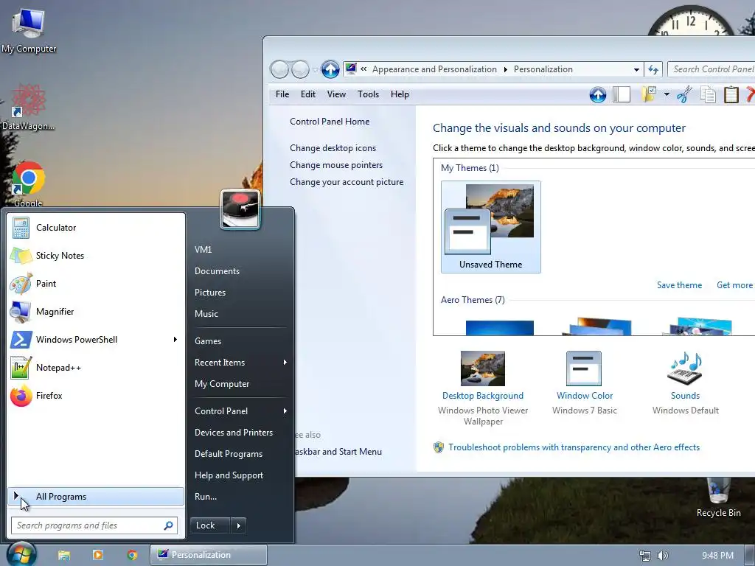This screenshot has height=566, width=755.
Task: Select the Unsaved Theme thumbnail
Action: (x=490, y=227)
